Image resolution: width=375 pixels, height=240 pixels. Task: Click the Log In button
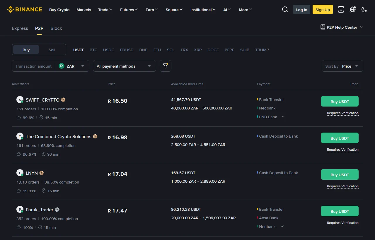[301, 9]
